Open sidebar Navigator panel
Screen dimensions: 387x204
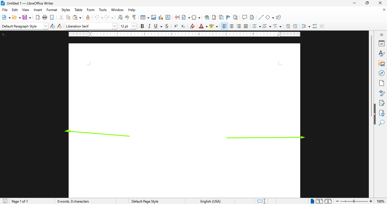[x=382, y=73]
